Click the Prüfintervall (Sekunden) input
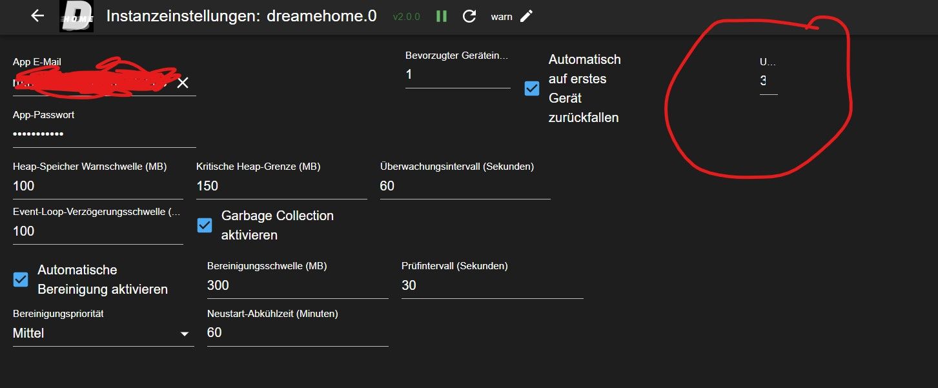Viewport: 938px width, 388px height. point(492,285)
